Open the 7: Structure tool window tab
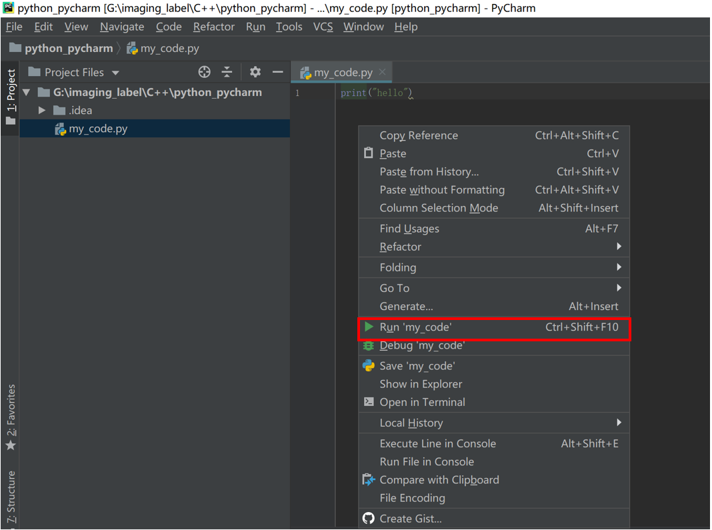Viewport: 712px width, 530px height. pyautogui.click(x=11, y=497)
